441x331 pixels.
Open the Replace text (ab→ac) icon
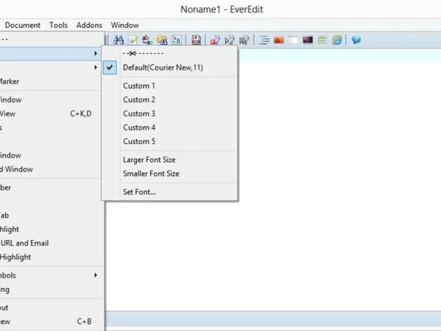pos(147,40)
